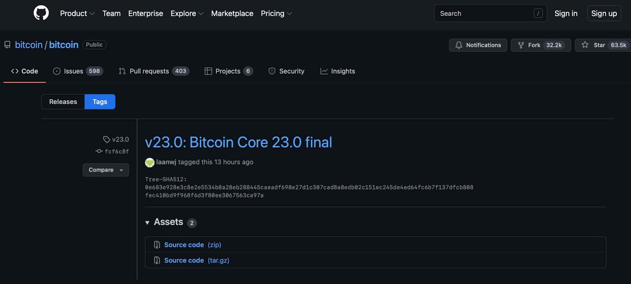Click the slash shortcut icon in search

click(538, 13)
